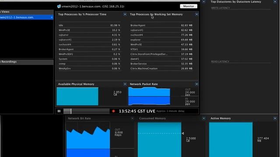Close the vmwin2012-1.benvaux.com view entry
The height and width of the screenshot is (157, 280).
(52, 17)
